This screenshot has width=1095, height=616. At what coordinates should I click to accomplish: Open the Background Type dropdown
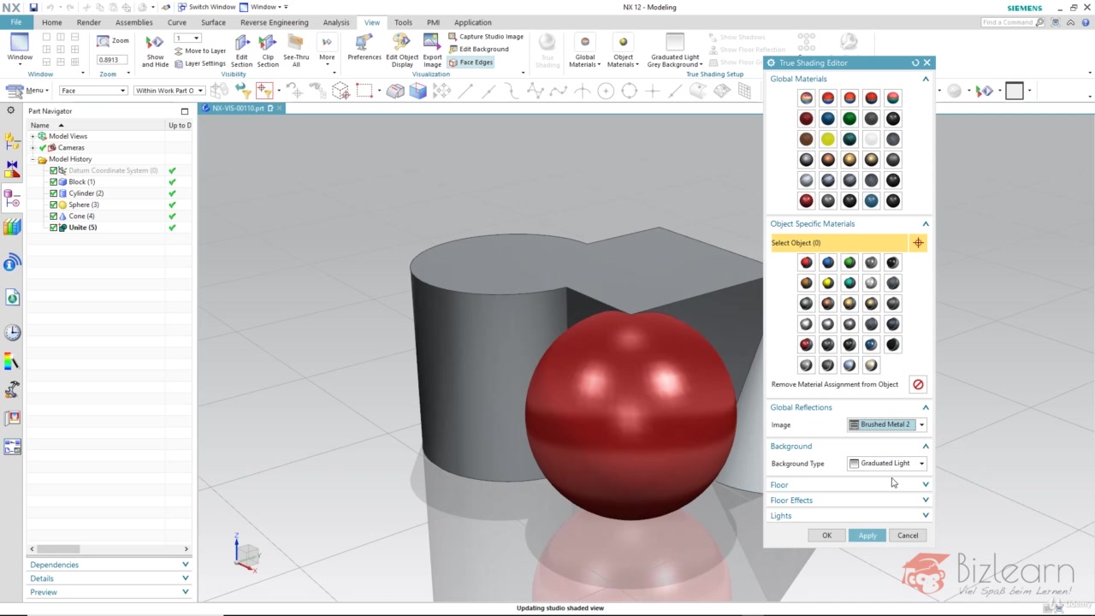[920, 463]
